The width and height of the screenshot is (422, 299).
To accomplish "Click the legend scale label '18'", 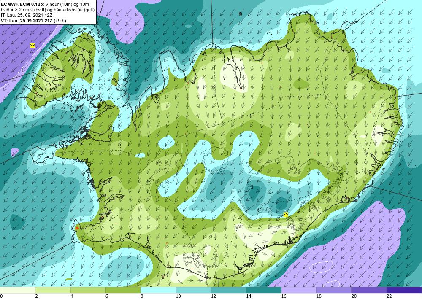I will tap(319, 296).
